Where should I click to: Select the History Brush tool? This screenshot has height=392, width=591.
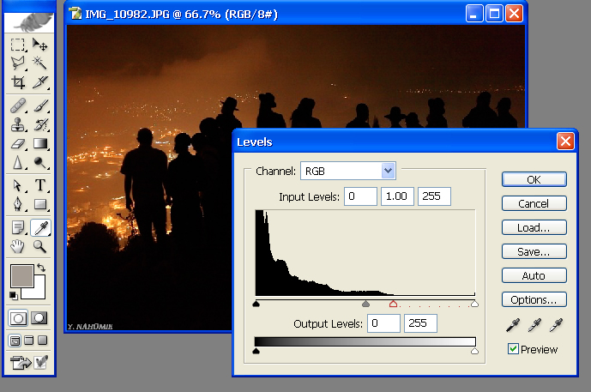coord(39,124)
